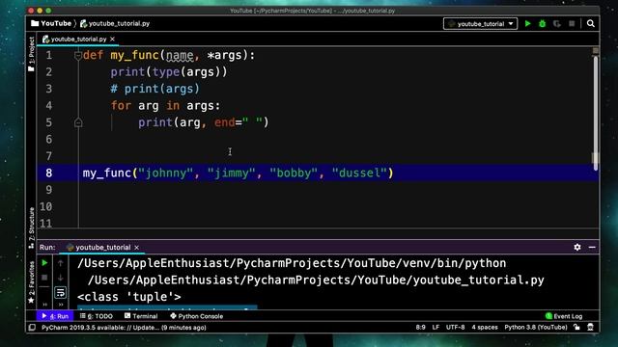
Task: Open the Python Console tool window
Action: tap(196, 316)
